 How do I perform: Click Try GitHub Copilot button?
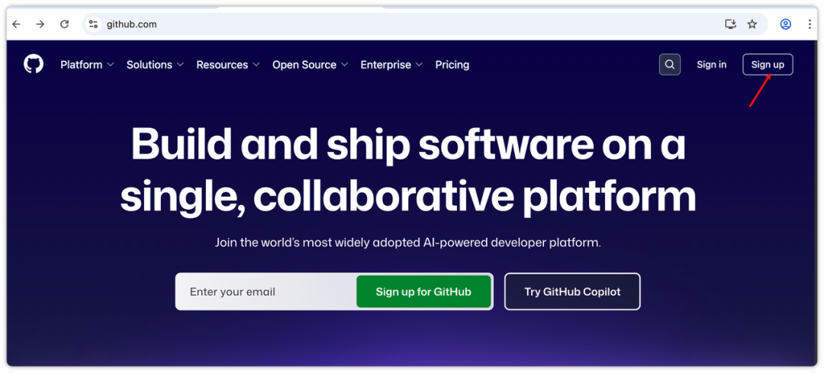572,291
